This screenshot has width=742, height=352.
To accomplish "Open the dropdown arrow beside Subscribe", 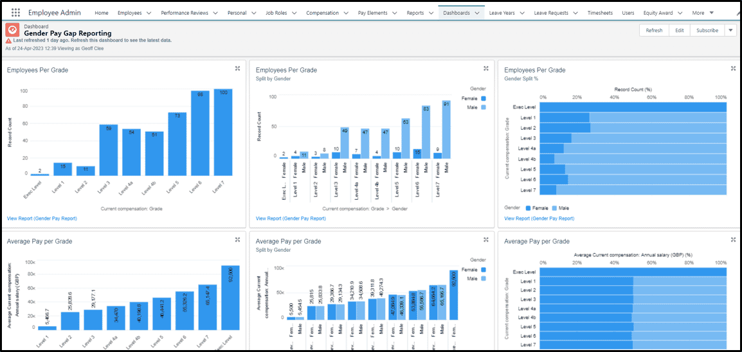I will pyautogui.click(x=730, y=30).
